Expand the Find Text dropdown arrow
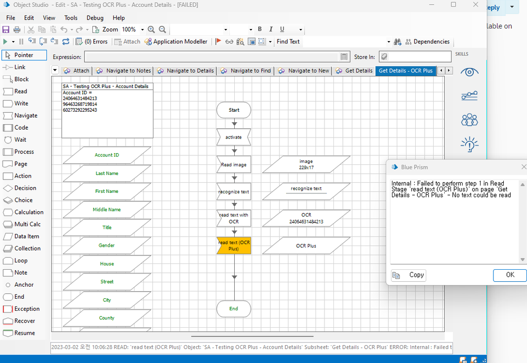 [x=389, y=42]
